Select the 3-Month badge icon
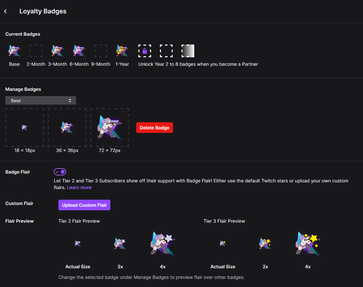The height and width of the screenshot is (287, 363). pyautogui.click(x=57, y=51)
